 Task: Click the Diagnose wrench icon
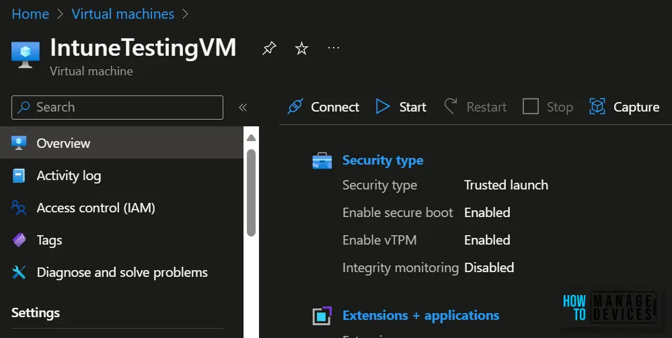[19, 272]
